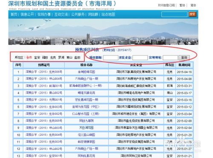Filter the list to 龙岗 in the 所在区 filter bar
This screenshot has height=158, width=213.
(53, 58)
